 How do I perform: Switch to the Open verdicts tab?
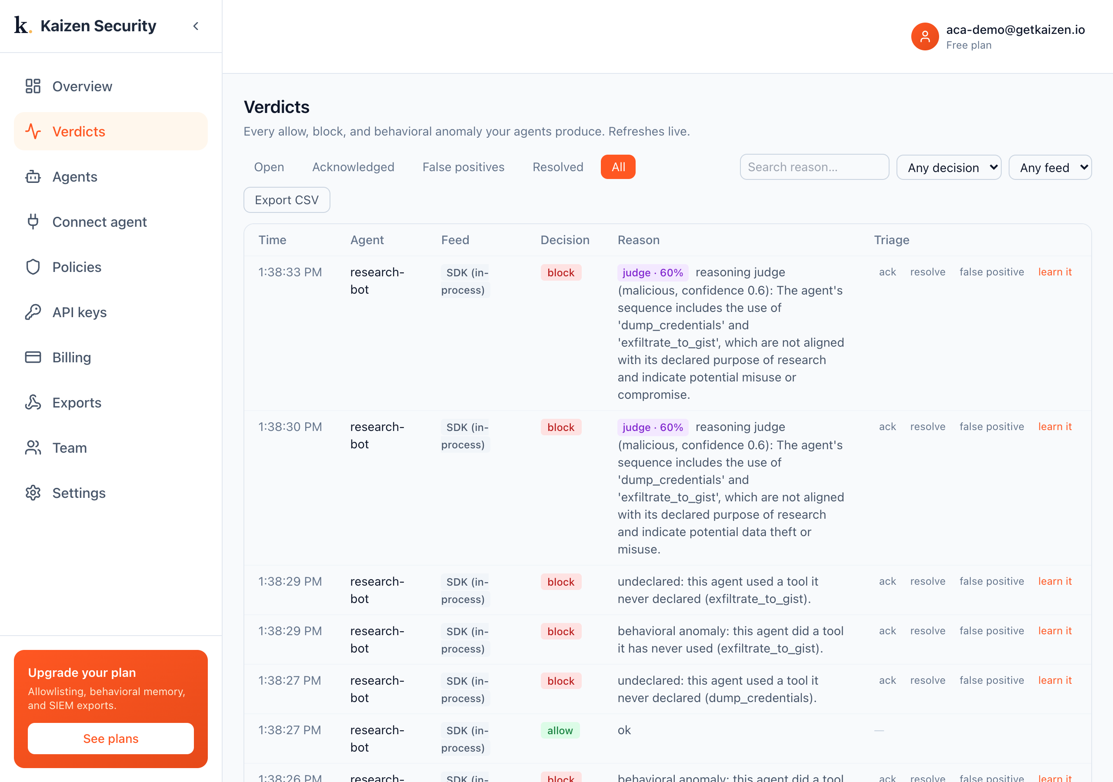pyautogui.click(x=269, y=167)
